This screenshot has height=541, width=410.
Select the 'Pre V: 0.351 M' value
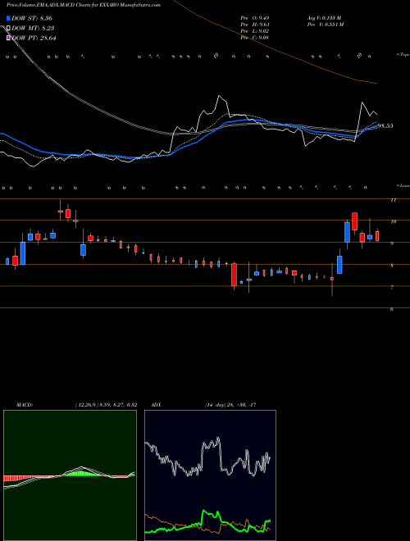pos(326,25)
